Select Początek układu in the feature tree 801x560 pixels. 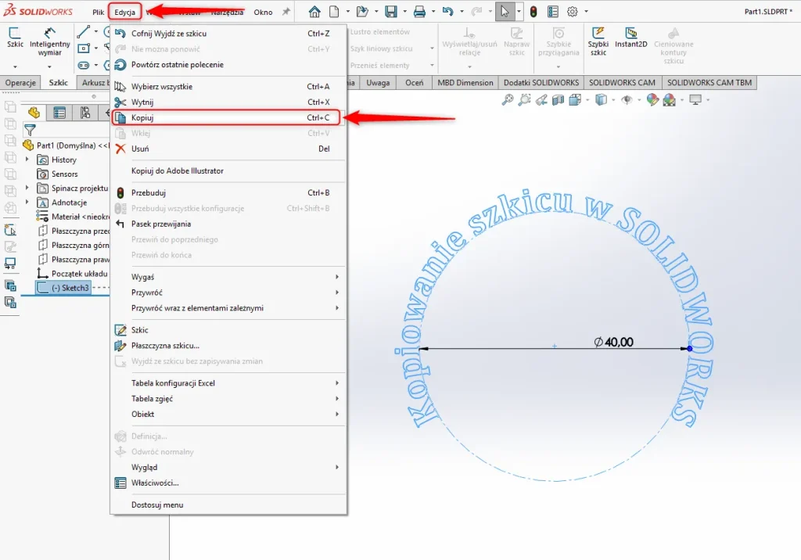(73, 274)
